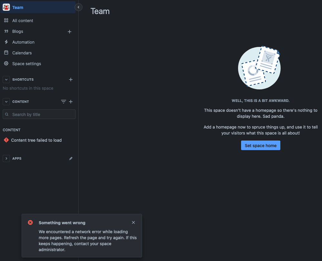
Task: Collapse the Shortcuts section
Action: [x=6, y=79]
